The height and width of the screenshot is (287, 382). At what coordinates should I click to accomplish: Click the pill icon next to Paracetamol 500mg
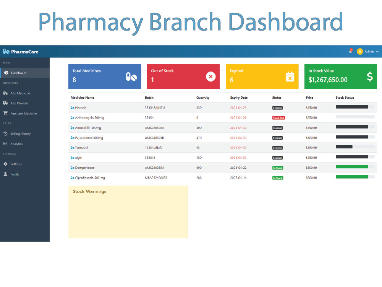tap(72, 138)
